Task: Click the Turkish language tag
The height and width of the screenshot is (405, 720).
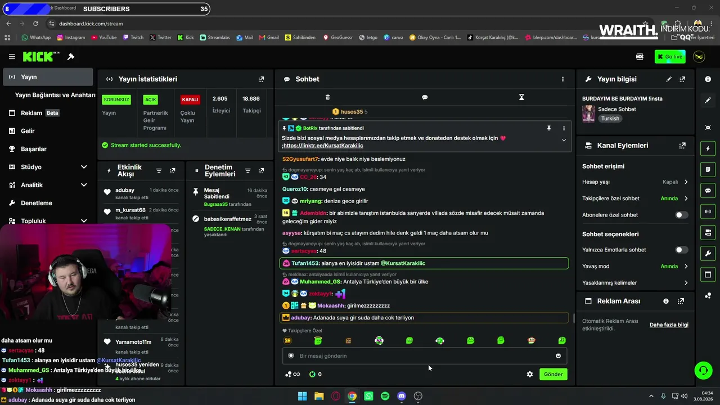Action: pos(610,119)
